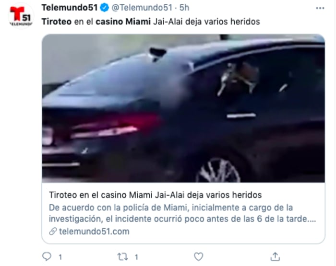Click the chain link icon beside telemundo51.com

coord(53,231)
